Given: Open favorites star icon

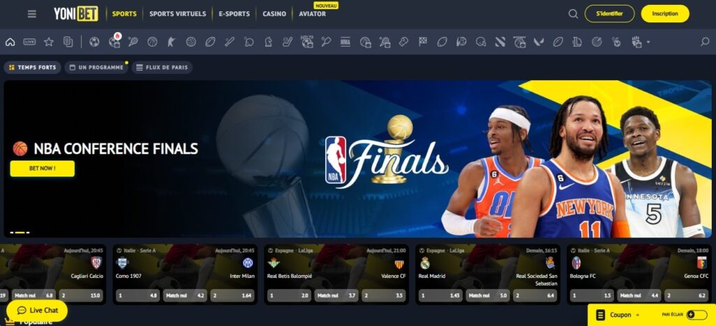Looking at the screenshot, I should 49,42.
